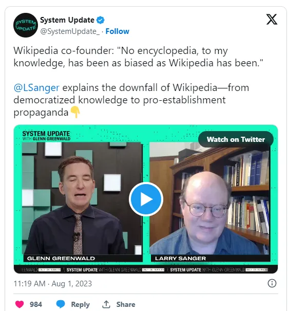Click the Larry Sanger video panel
The image size is (288, 311).
click(210, 202)
